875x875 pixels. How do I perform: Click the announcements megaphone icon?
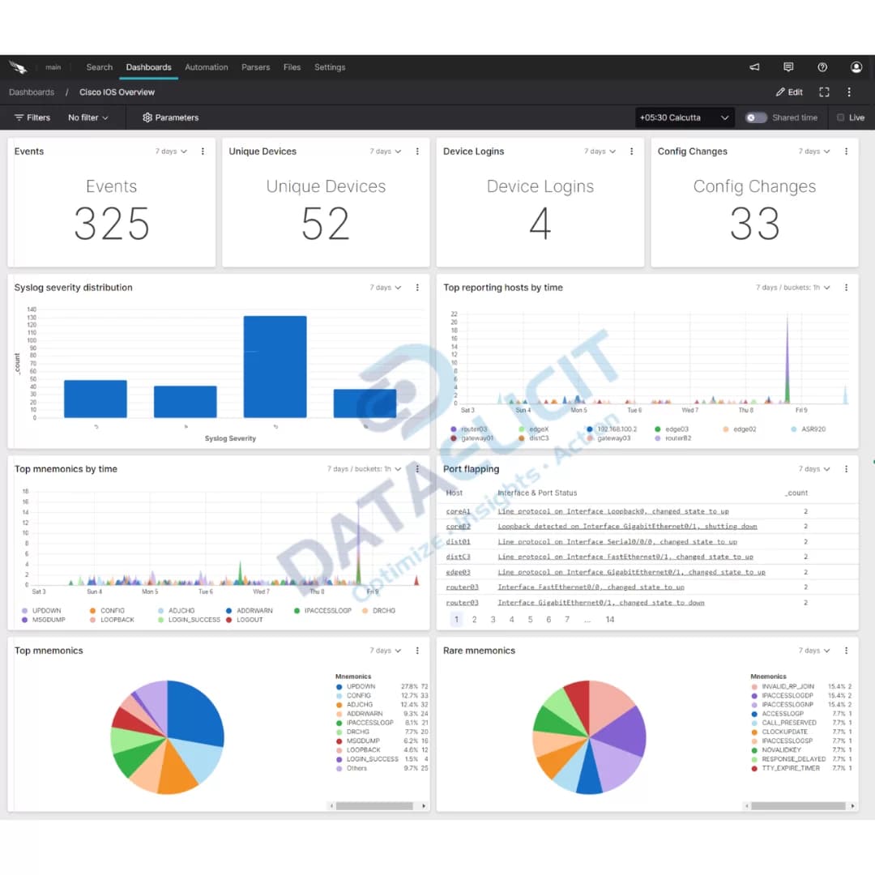(753, 67)
